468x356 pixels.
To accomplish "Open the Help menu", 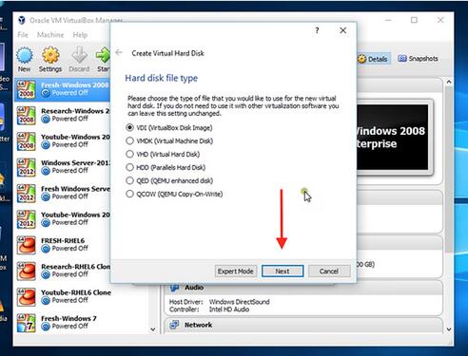I will tap(80, 34).
